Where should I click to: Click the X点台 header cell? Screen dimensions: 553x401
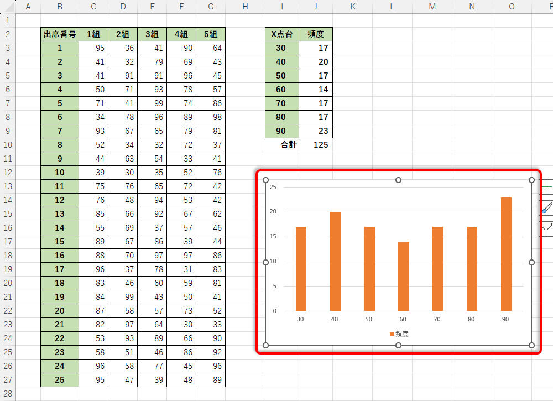[281, 34]
